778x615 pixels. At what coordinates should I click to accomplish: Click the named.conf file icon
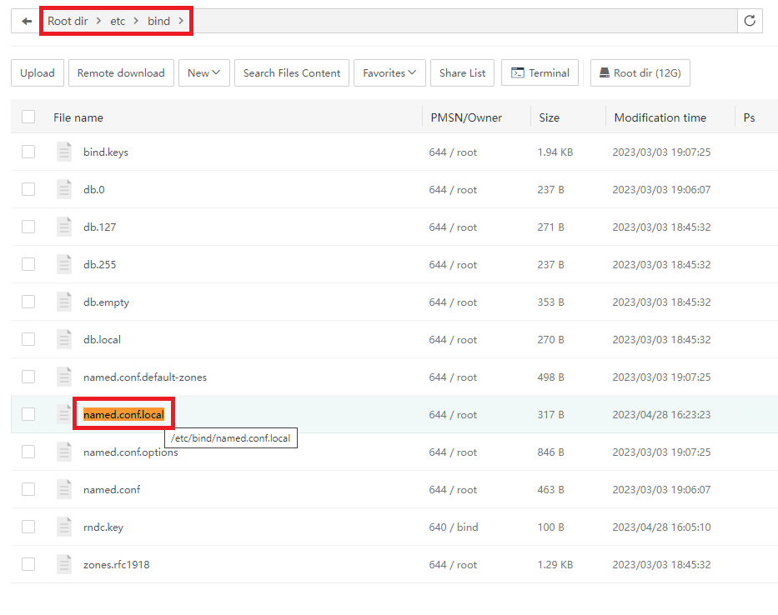64,490
